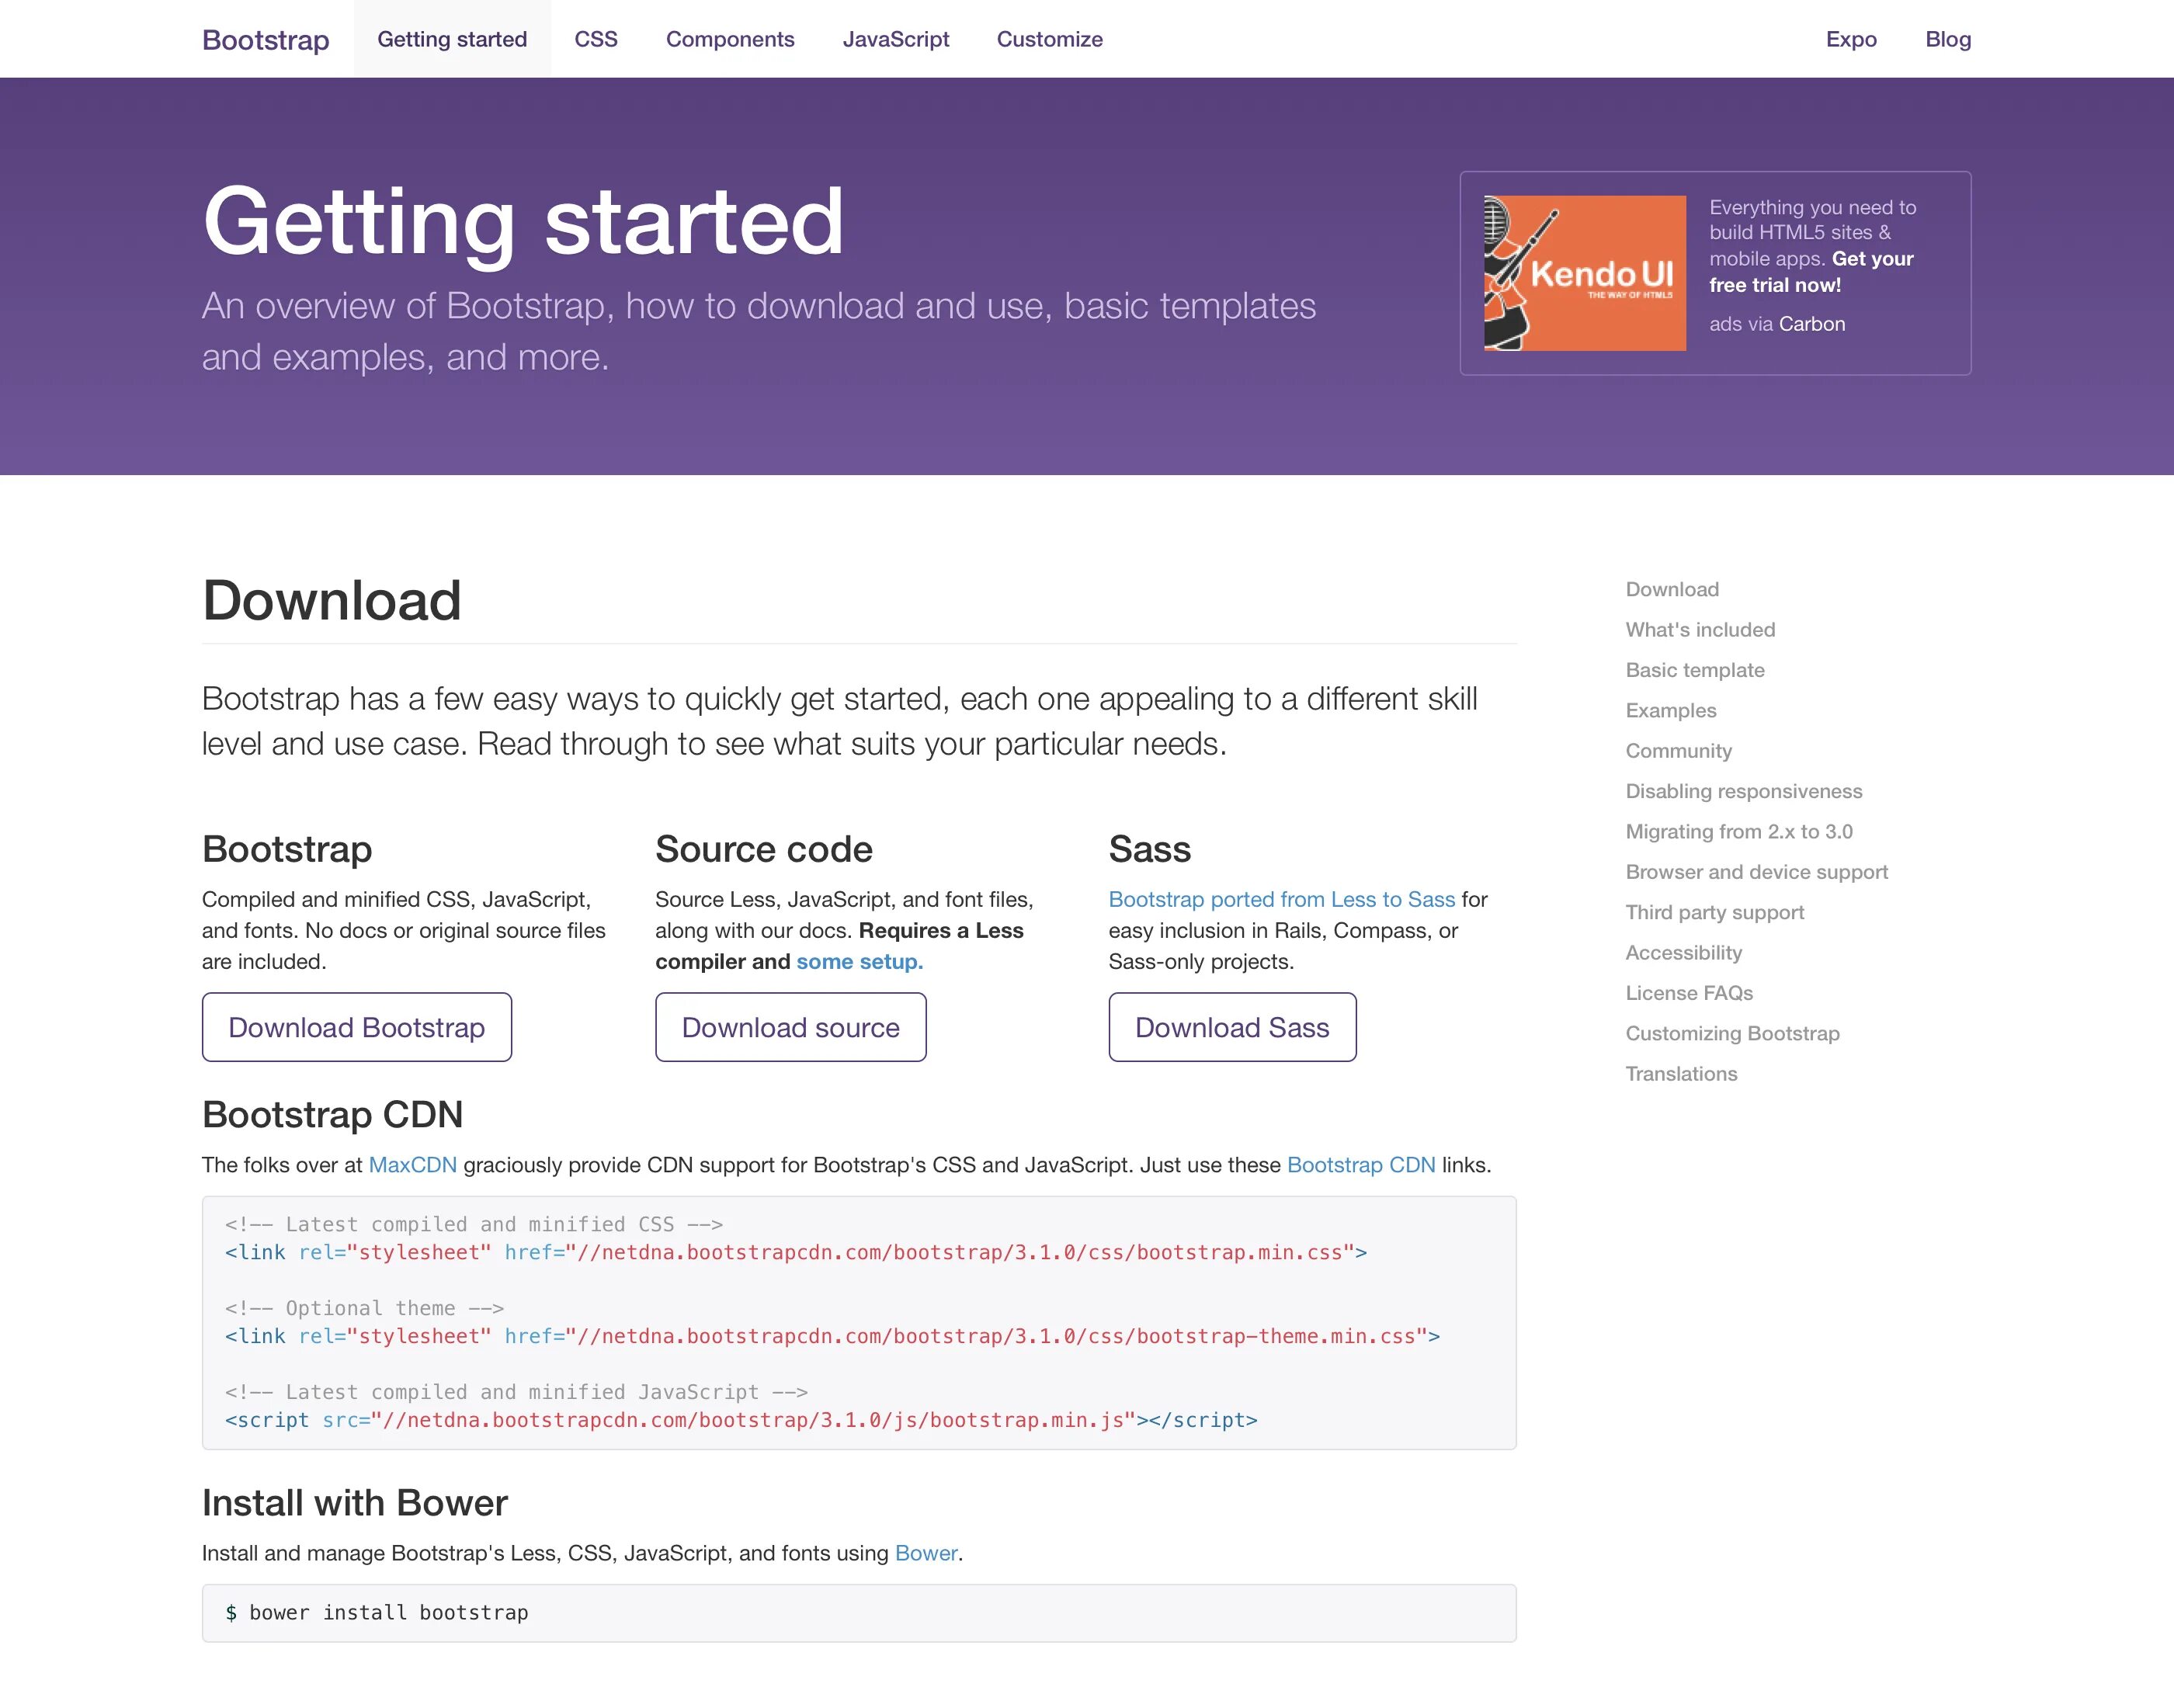Screen dimensions: 2174x1708
Task: Click the Bootstrap logo in the navbar
Action: [x=266, y=39]
